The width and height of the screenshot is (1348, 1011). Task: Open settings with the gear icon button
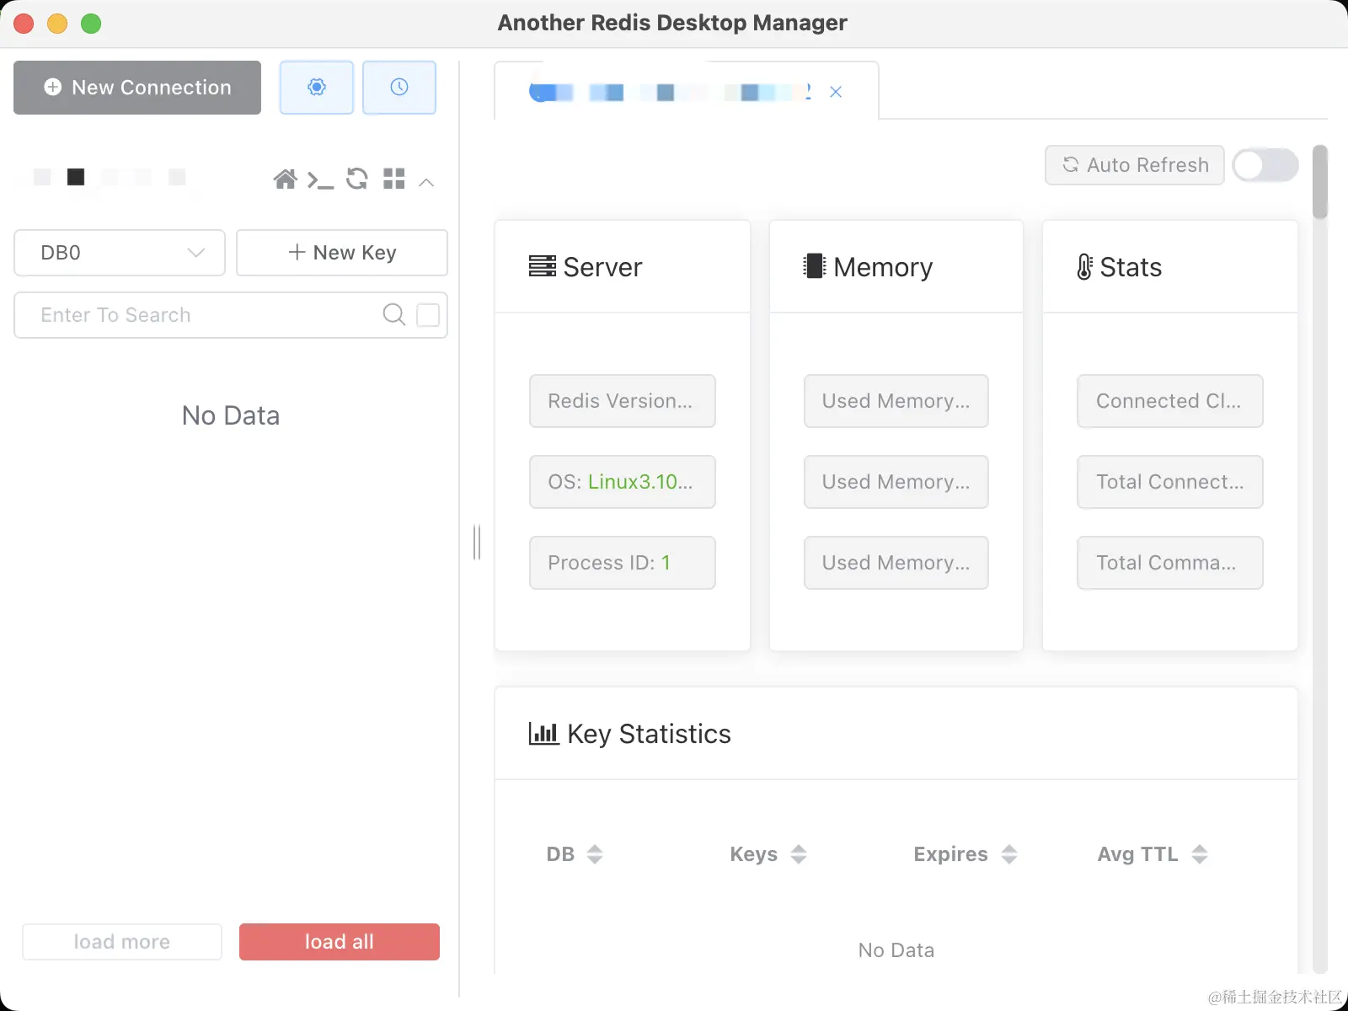pyautogui.click(x=316, y=87)
